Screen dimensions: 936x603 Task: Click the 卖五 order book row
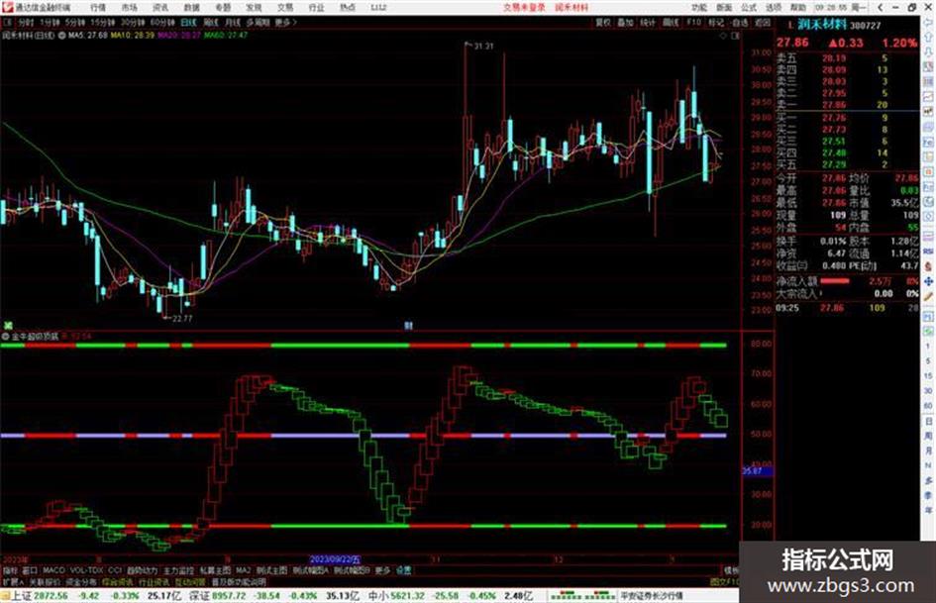coord(847,58)
